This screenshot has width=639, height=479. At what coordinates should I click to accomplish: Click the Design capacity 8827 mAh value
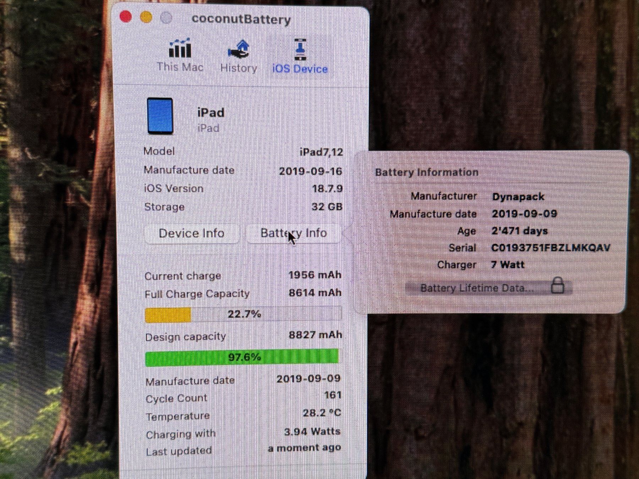click(315, 335)
